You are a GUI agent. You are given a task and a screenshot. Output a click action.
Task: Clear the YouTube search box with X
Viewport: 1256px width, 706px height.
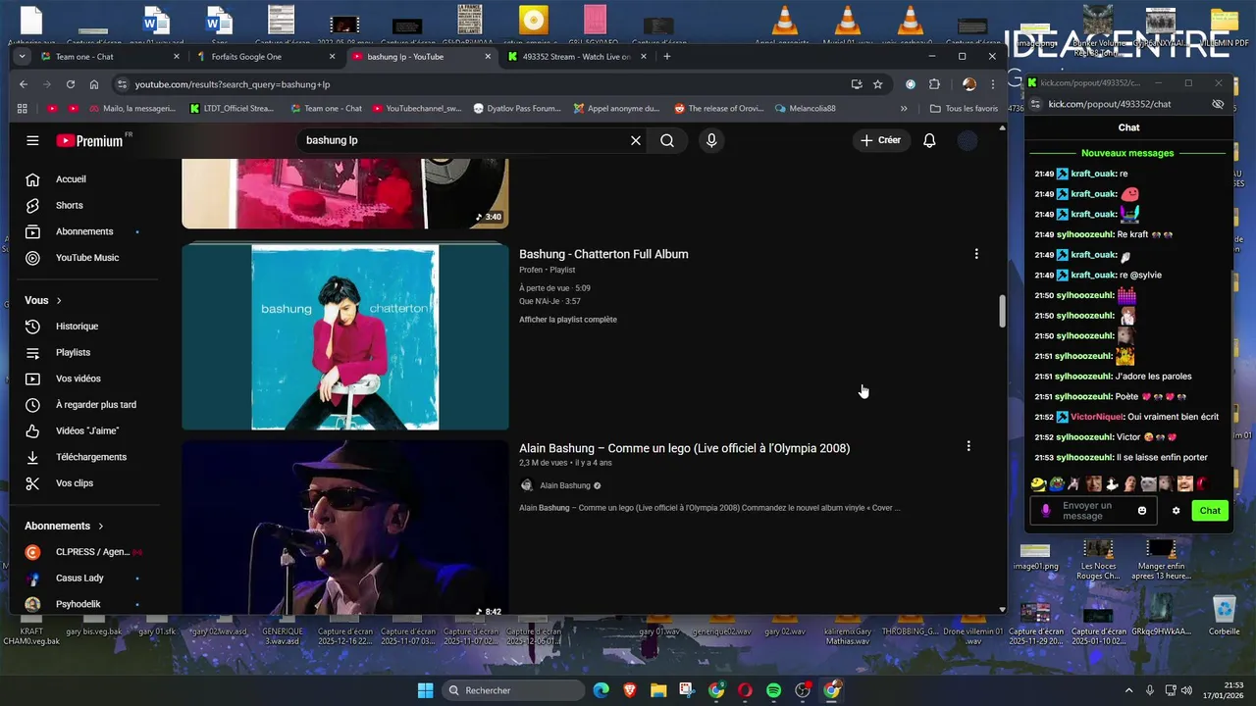pyautogui.click(x=635, y=140)
